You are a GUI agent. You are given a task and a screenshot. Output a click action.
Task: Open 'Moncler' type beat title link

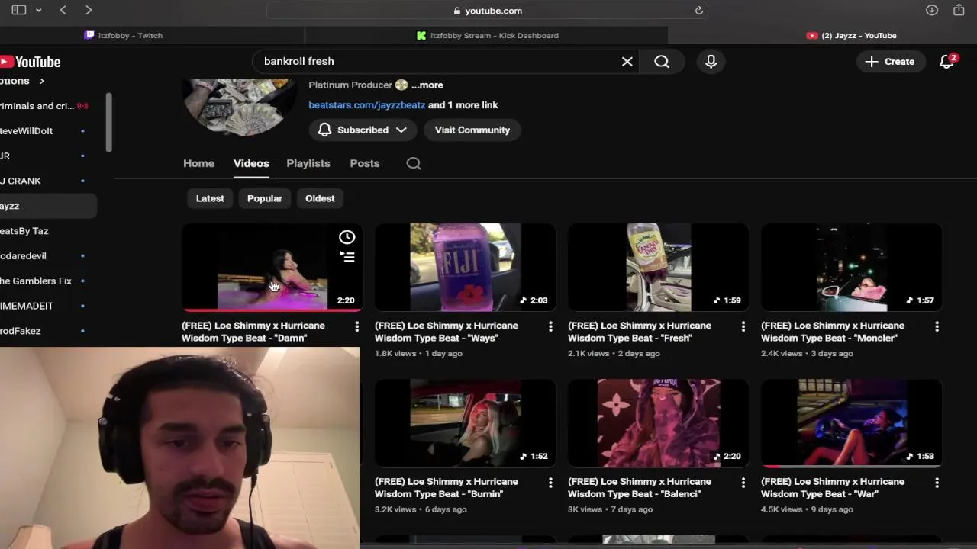click(x=833, y=332)
